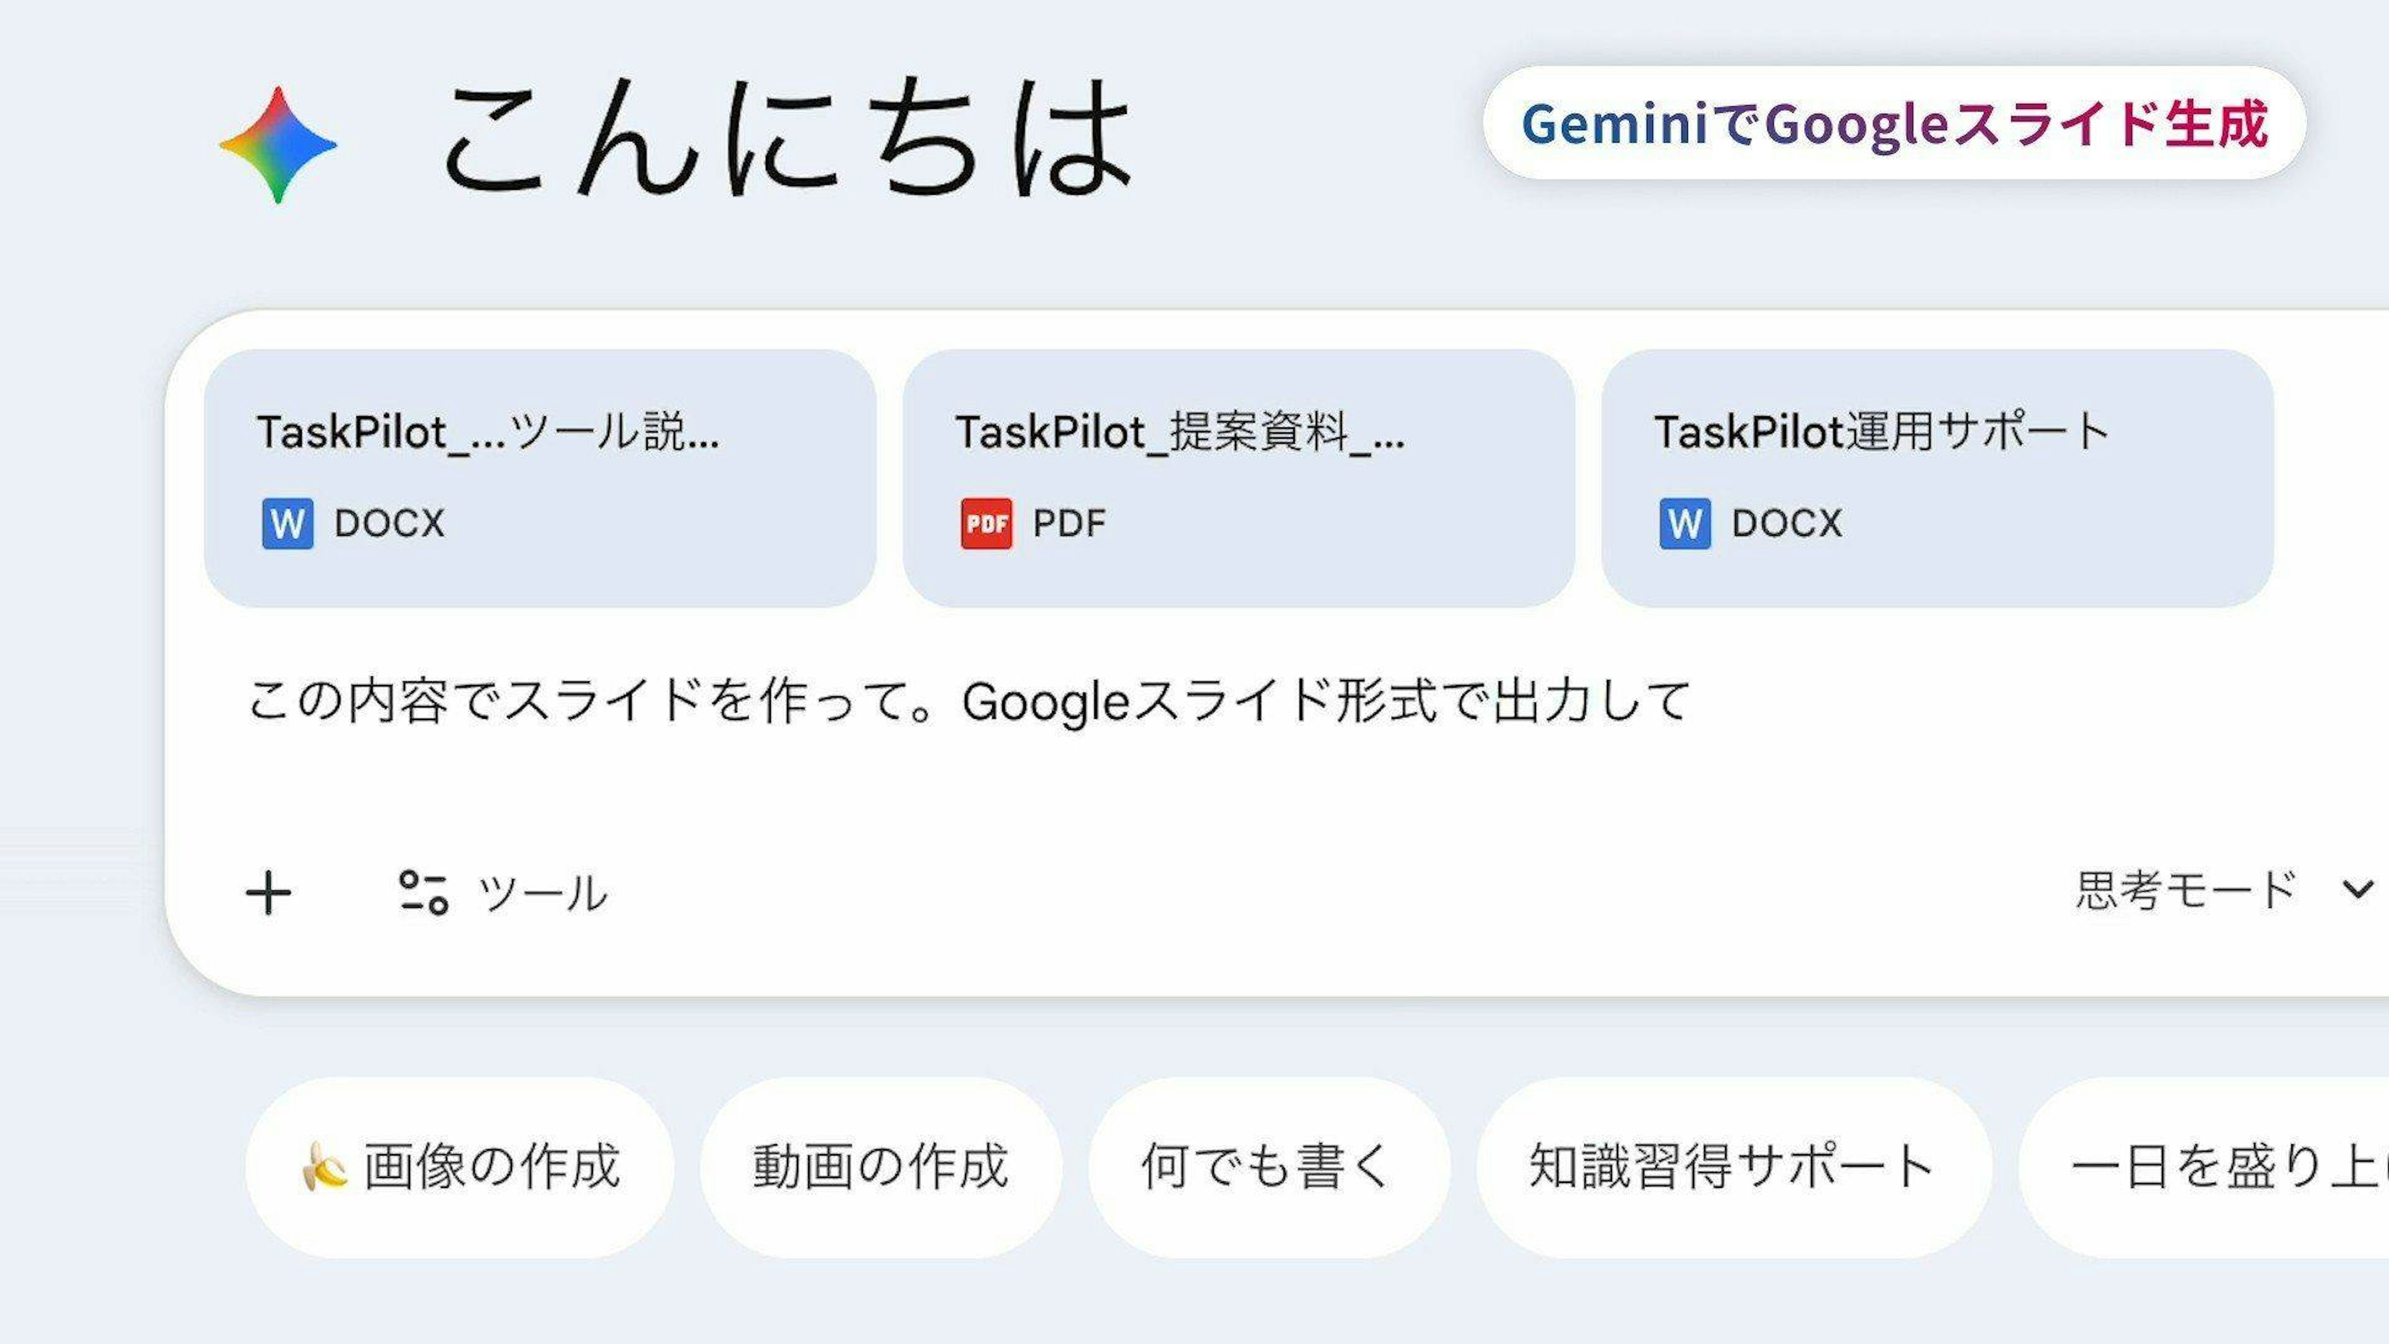Click the Word icon on first DOCX attachment
2389x1344 pixels.
point(287,524)
